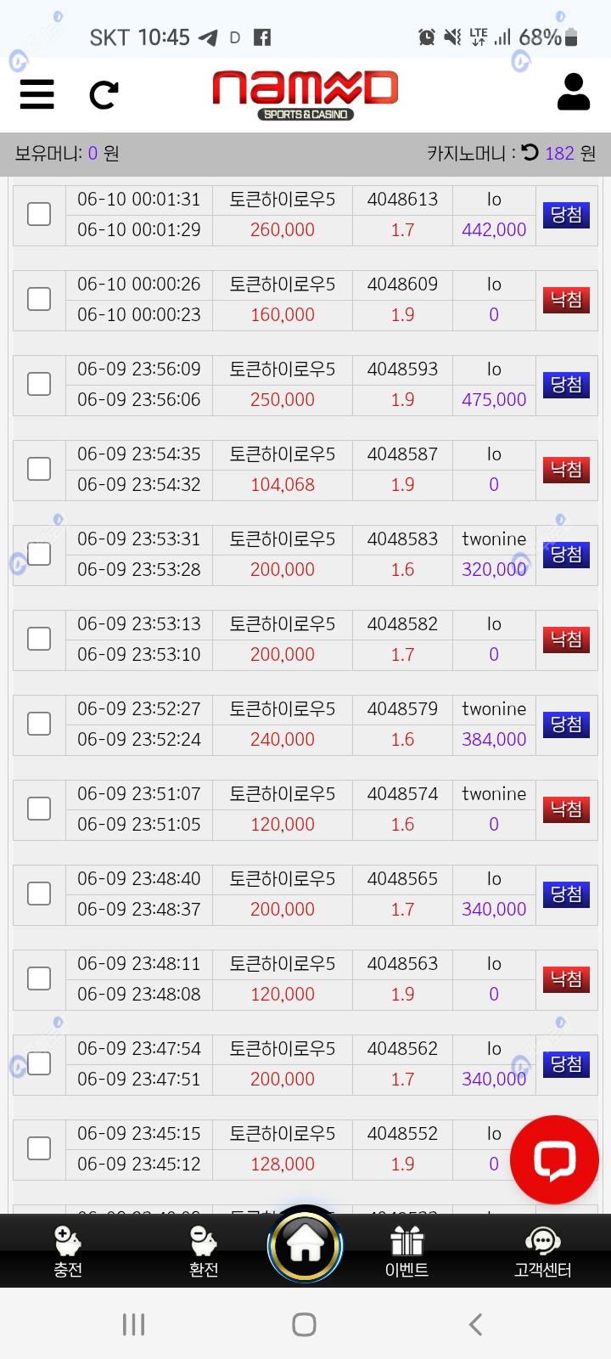Image resolution: width=611 pixels, height=1359 pixels.
Task: Check the box for bet 4048613
Action: point(39,214)
